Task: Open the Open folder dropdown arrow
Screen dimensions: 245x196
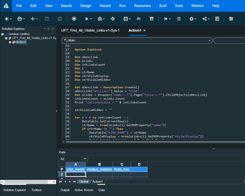Action: click(24, 19)
